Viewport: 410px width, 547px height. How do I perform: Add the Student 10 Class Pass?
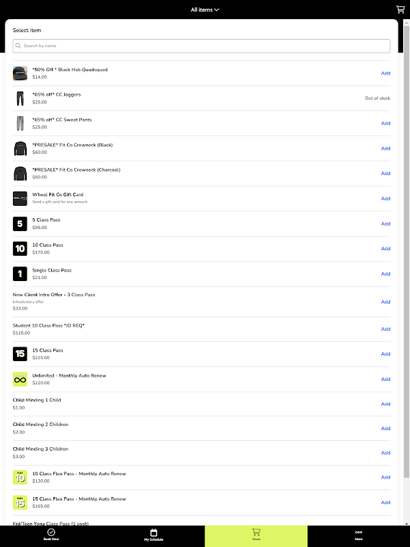click(x=385, y=329)
